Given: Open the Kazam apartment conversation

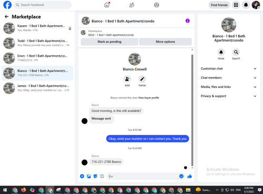Looking at the screenshot, I should [37, 28].
